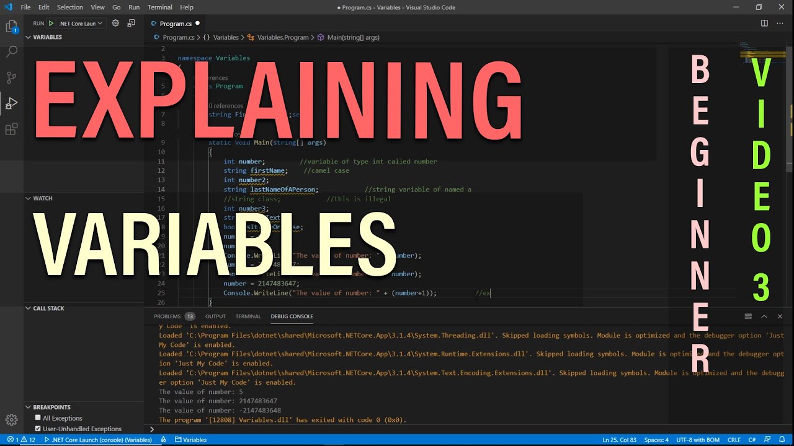This screenshot has height=446, width=794.
Task: Open launch.json with the Run gear icon
Action: pos(115,24)
